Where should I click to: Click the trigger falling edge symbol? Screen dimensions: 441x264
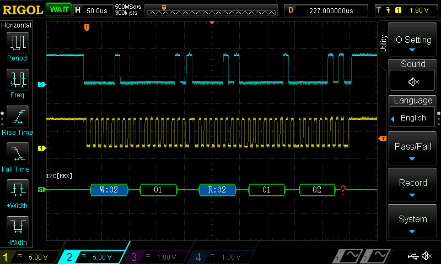(389, 10)
